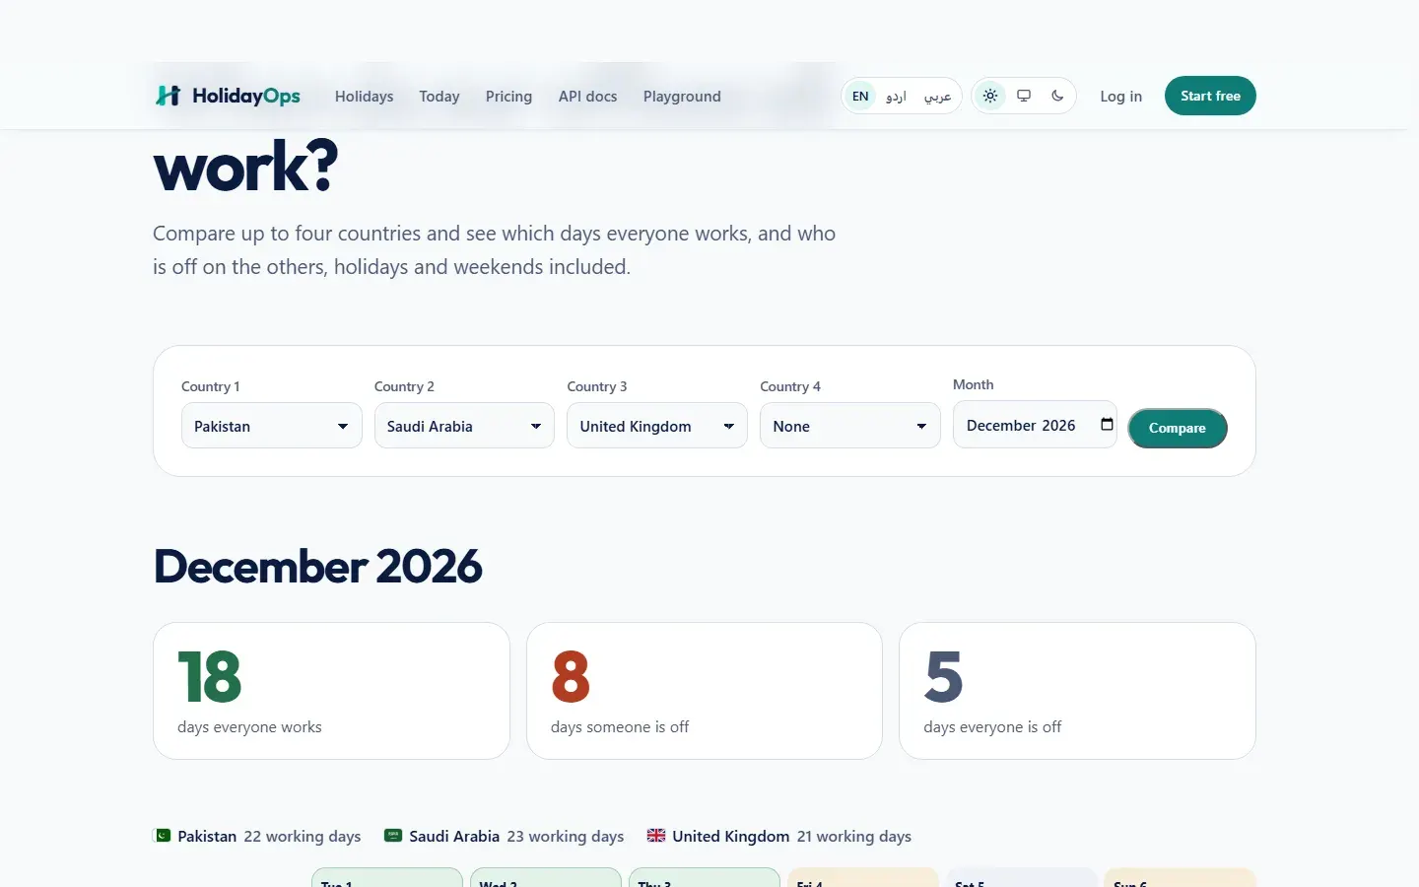1419x887 pixels.
Task: Click Saudi Arabia 23 working days text
Action: (516, 836)
